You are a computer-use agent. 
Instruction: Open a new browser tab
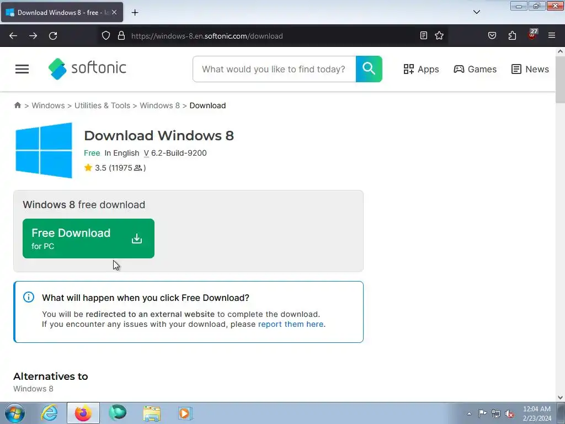pyautogui.click(x=135, y=13)
